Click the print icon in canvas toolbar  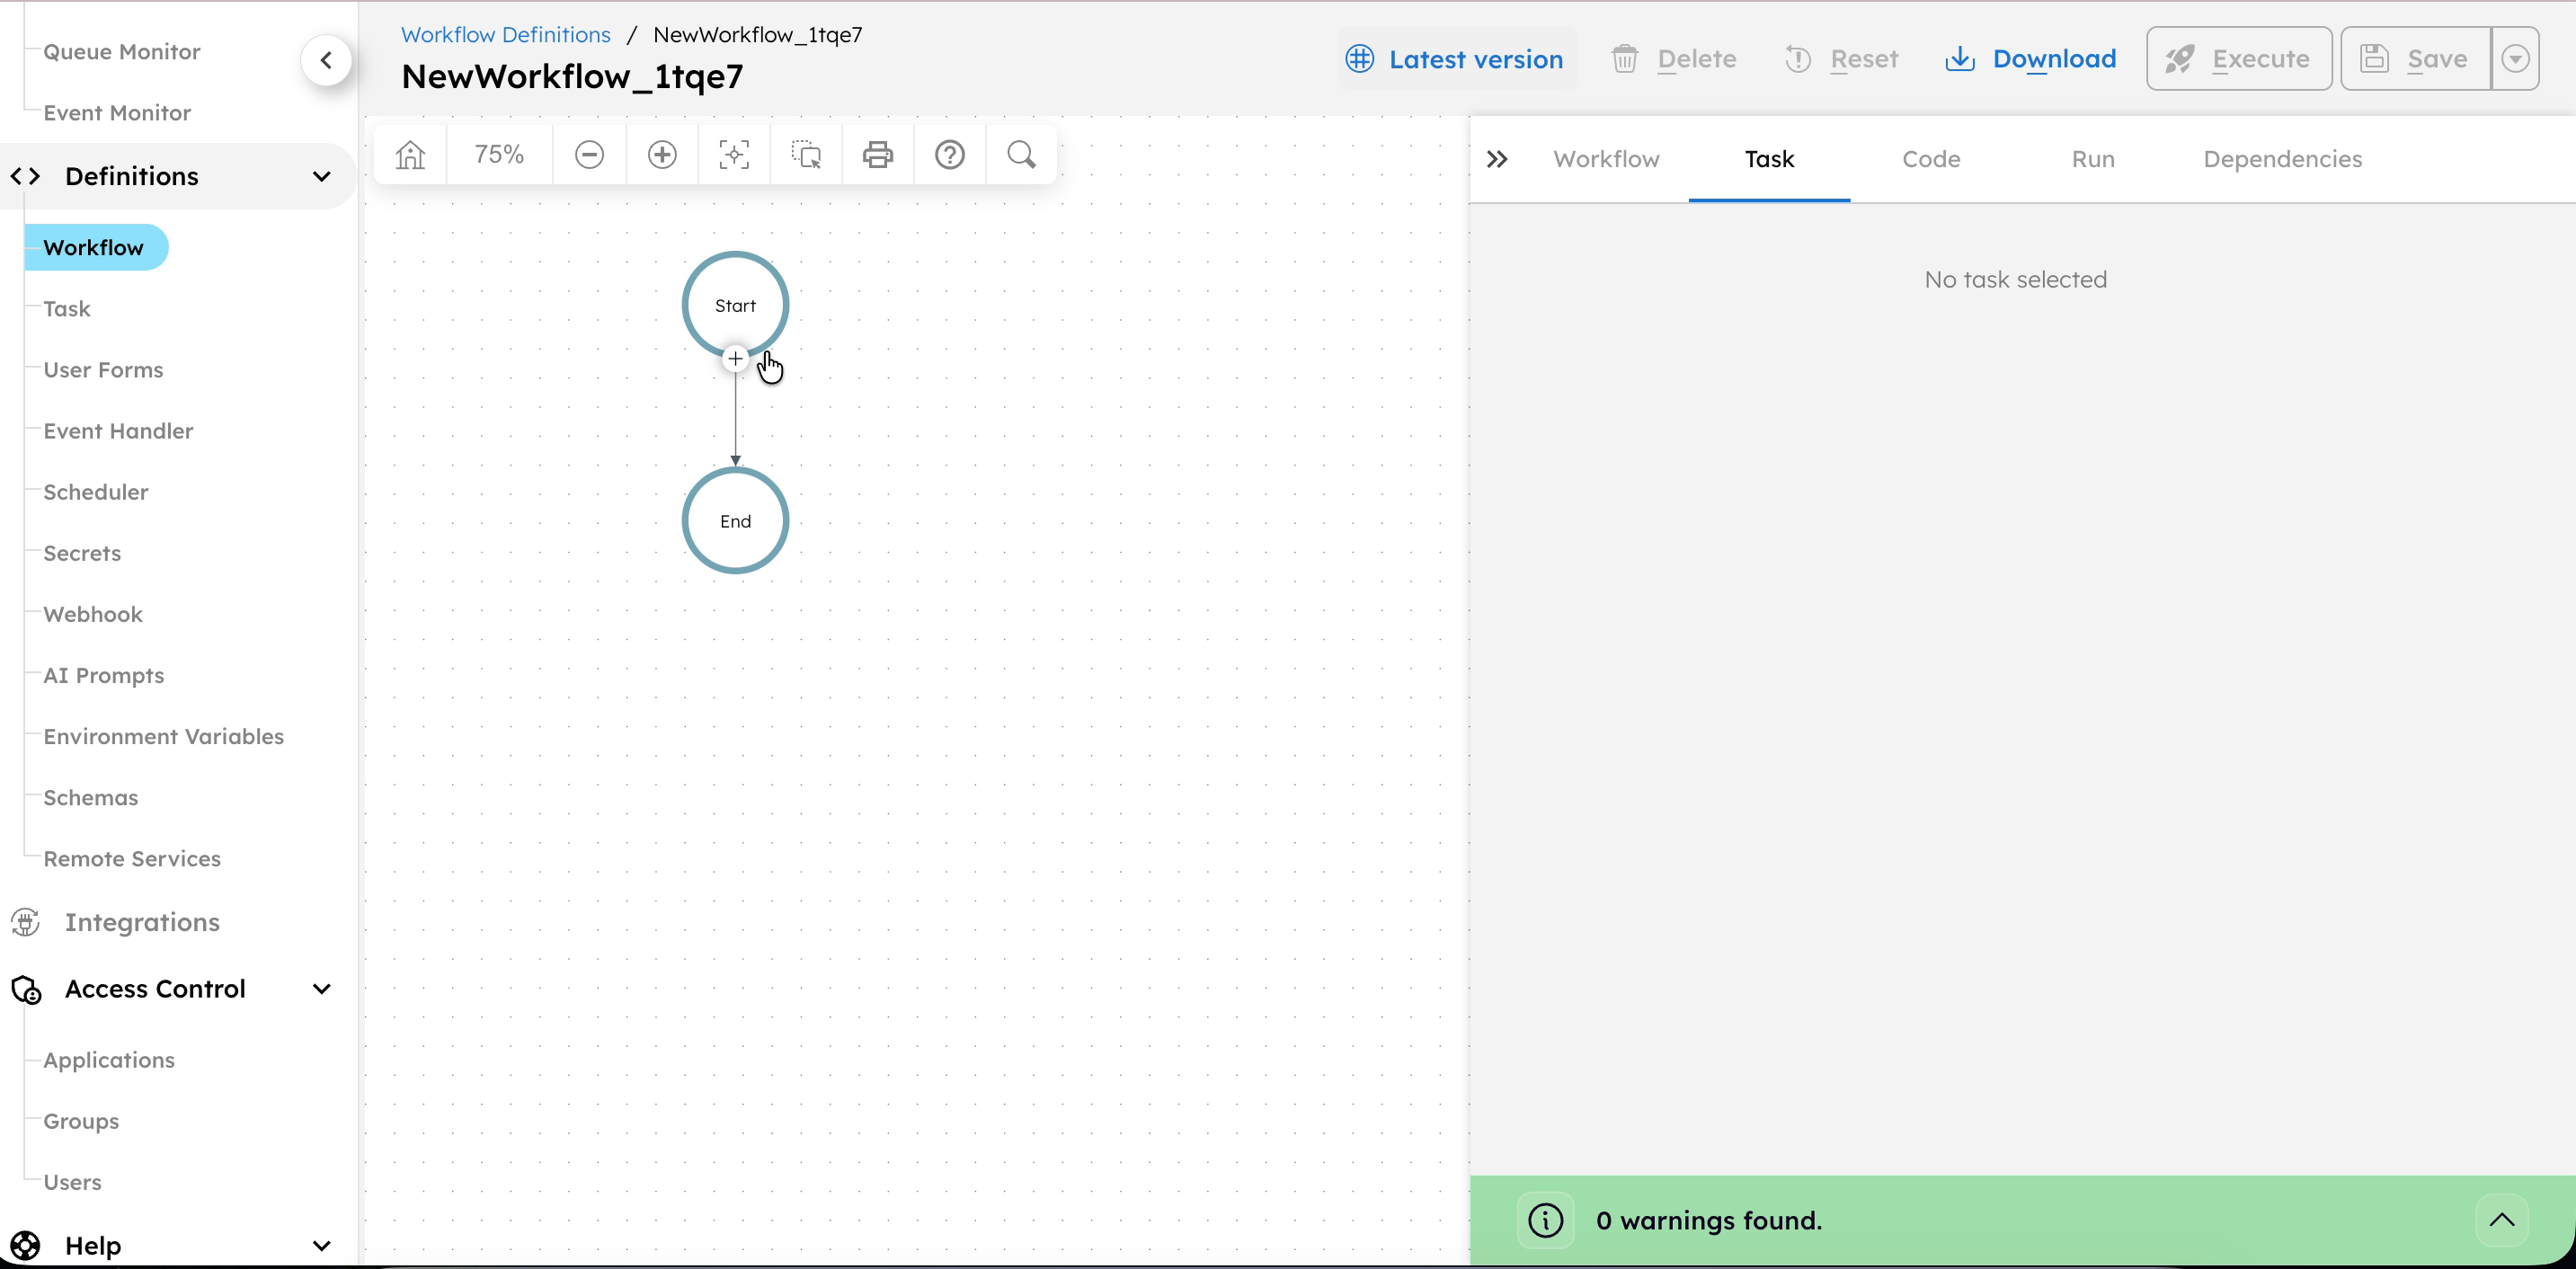coord(878,155)
